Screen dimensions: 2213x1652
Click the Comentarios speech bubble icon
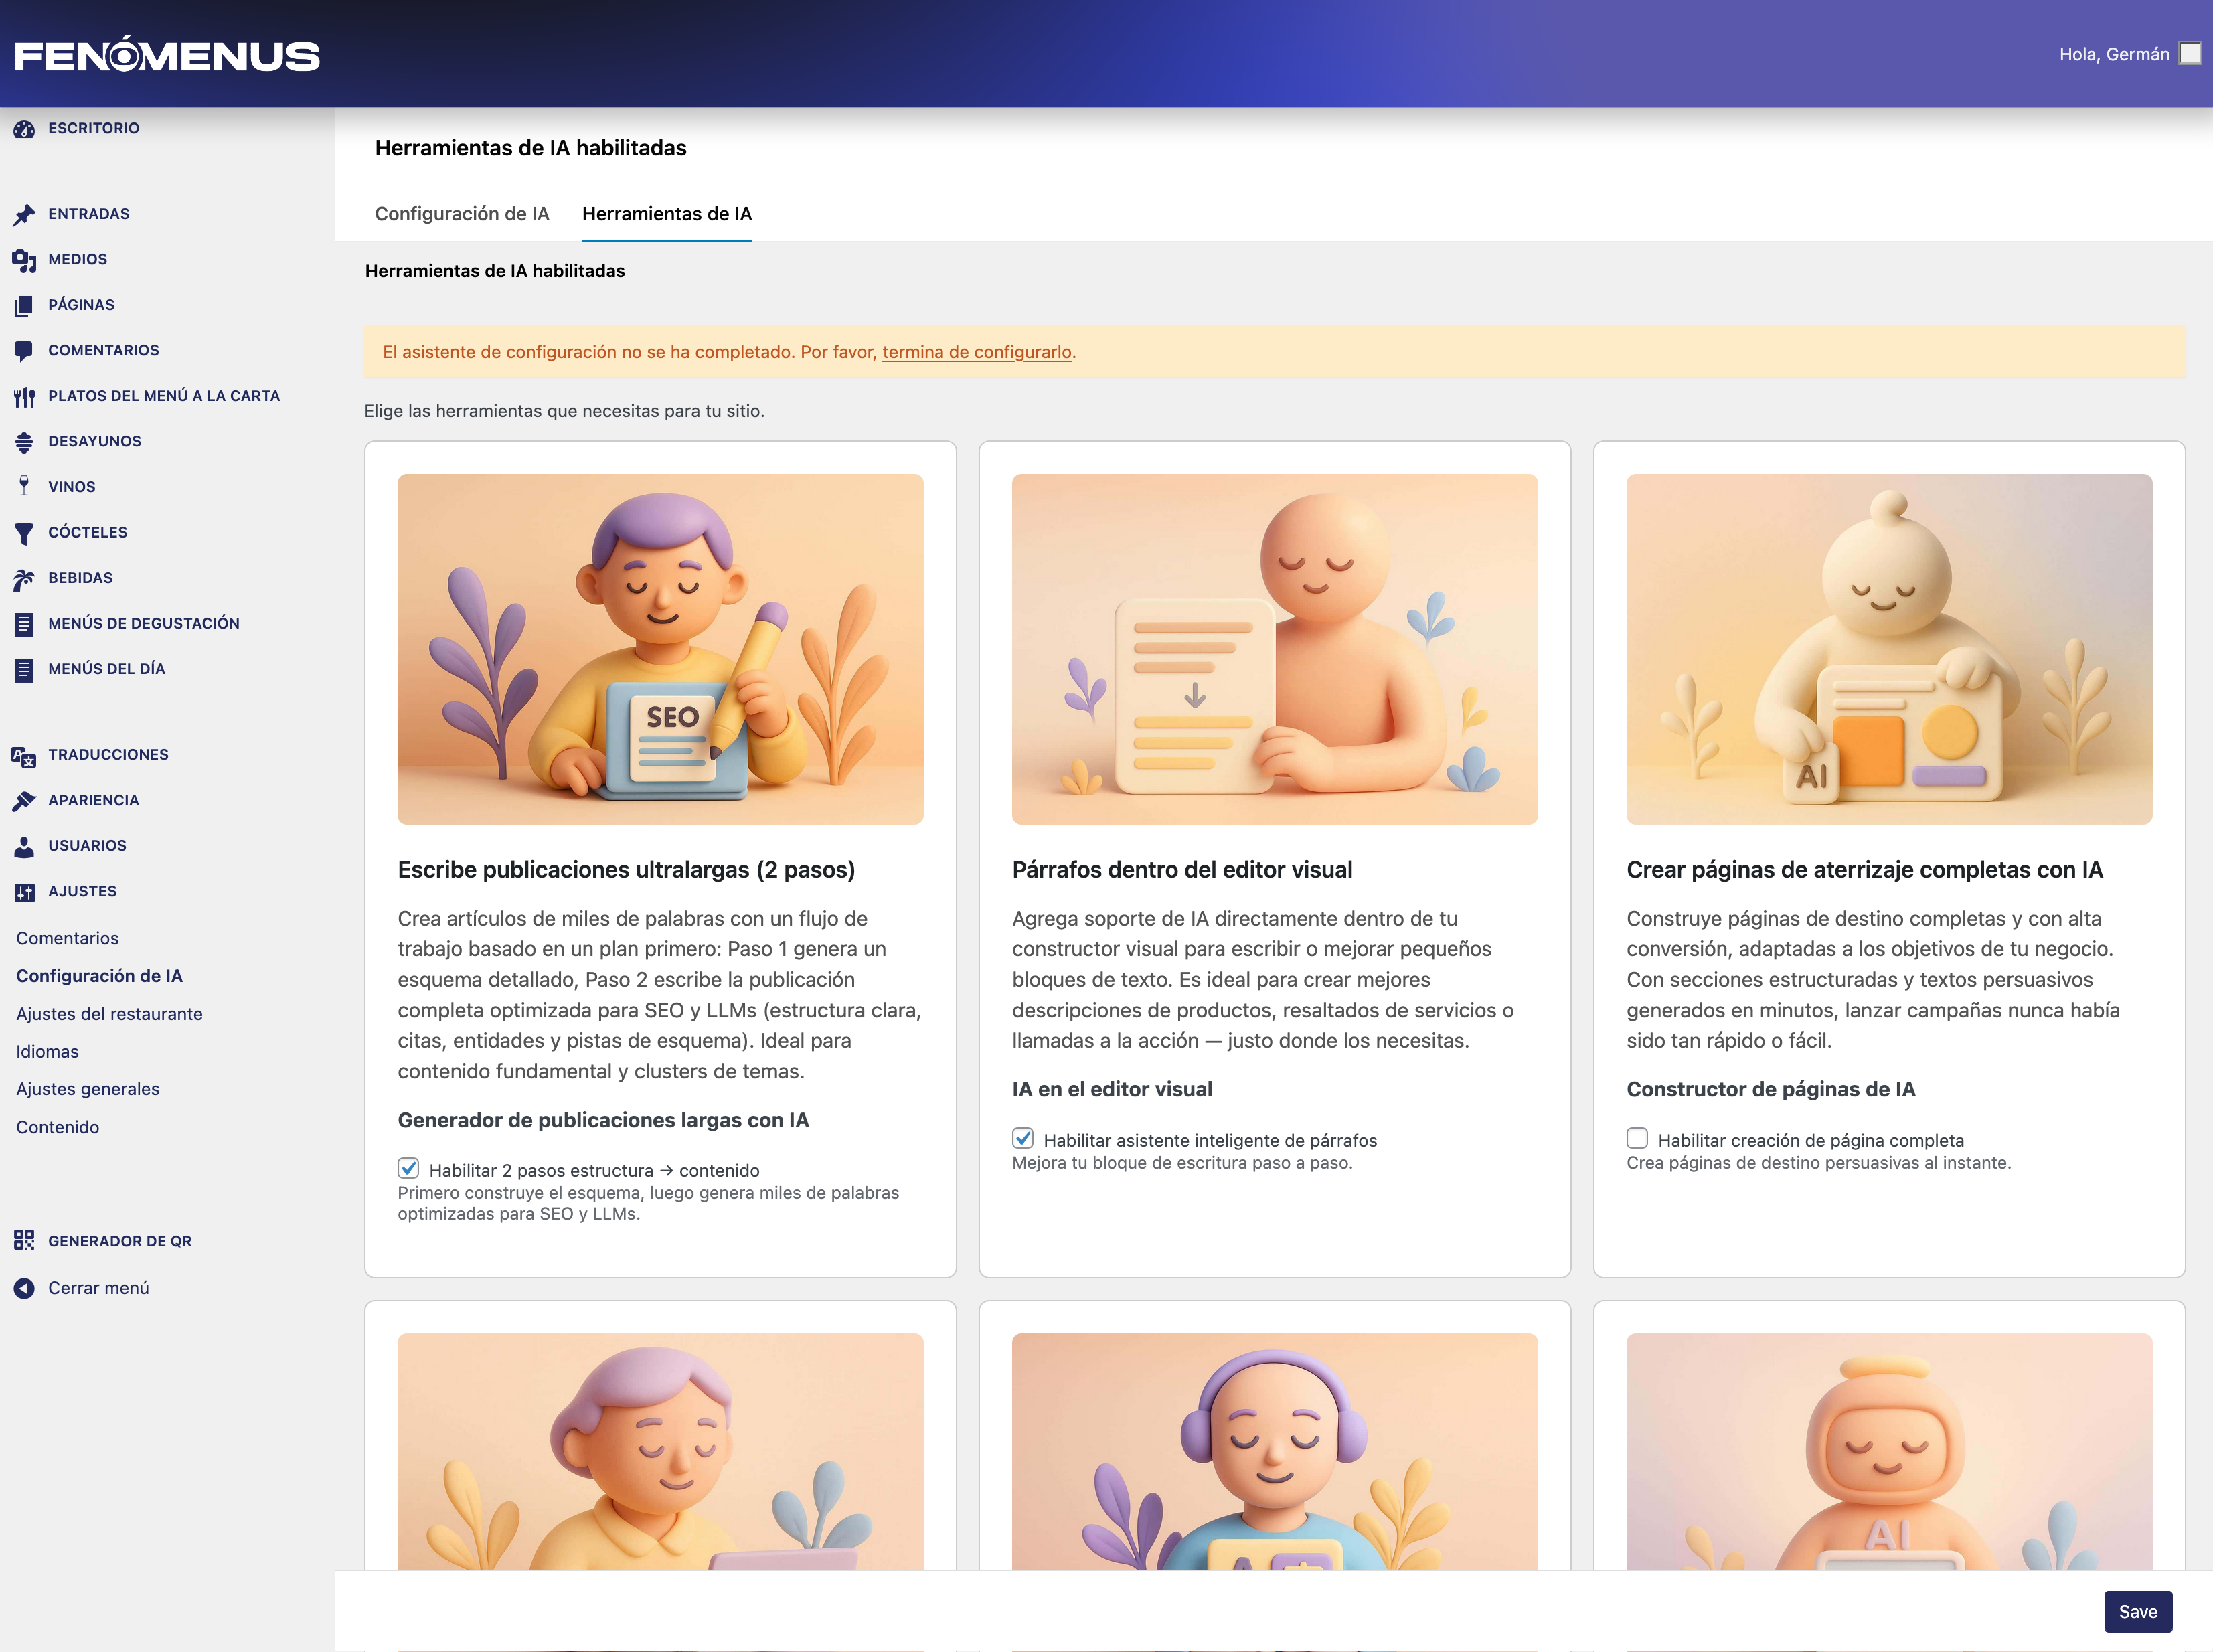[24, 351]
